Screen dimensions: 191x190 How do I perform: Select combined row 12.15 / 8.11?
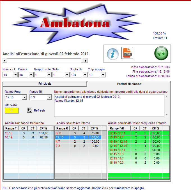139,133
